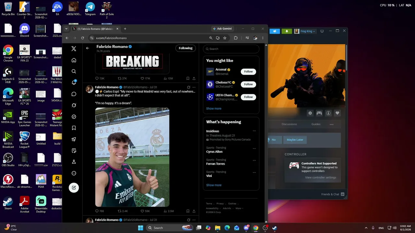Click Ask Gemini in Chrome
Screen dimensions: 415x233
tap(222, 29)
